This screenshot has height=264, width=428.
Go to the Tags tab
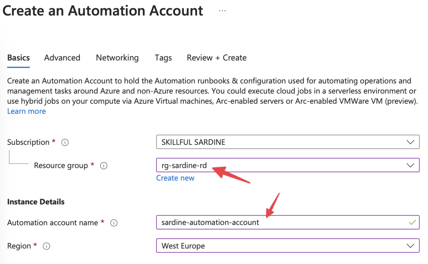coord(163,58)
